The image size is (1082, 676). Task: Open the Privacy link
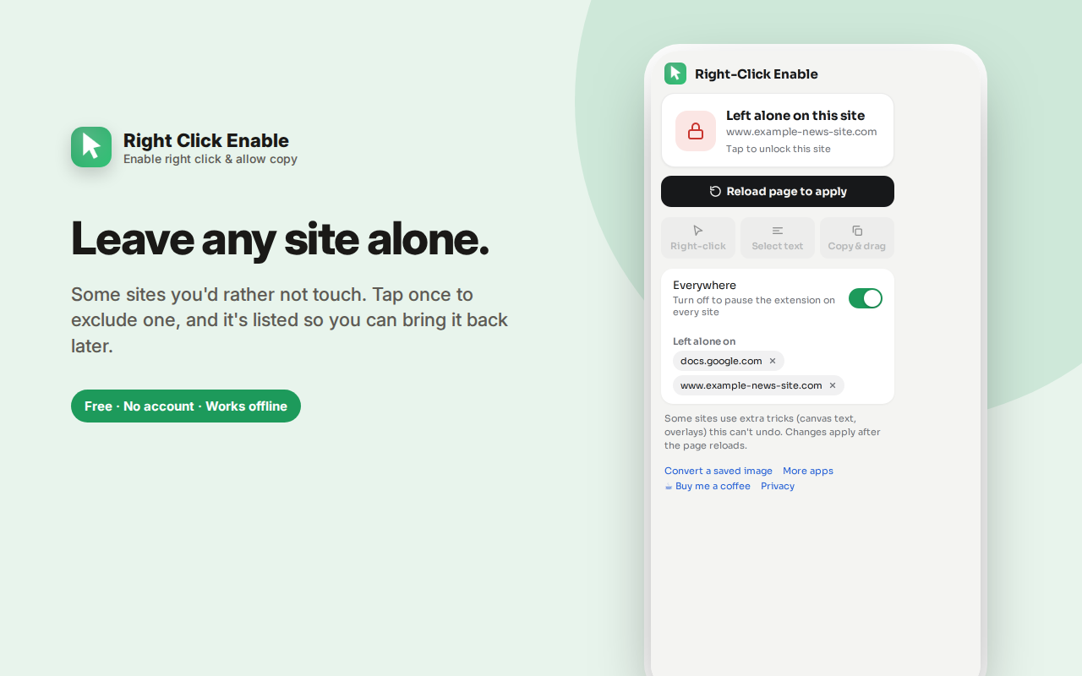point(778,486)
